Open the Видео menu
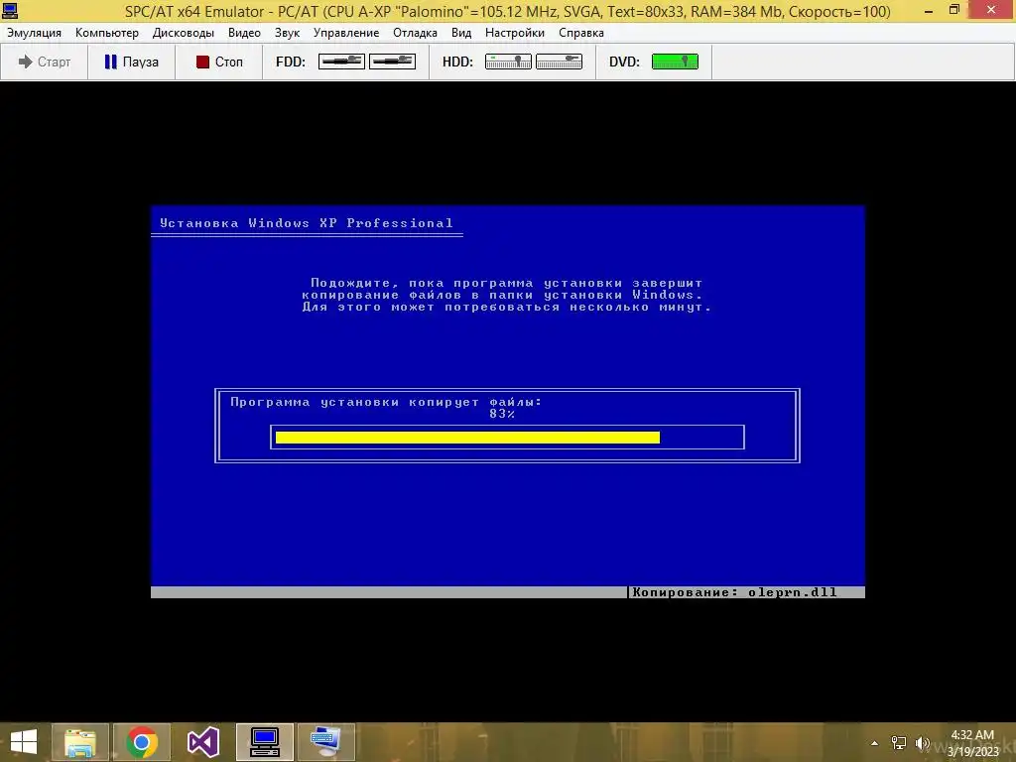Viewport: 1016px width, 762px height. (x=244, y=33)
